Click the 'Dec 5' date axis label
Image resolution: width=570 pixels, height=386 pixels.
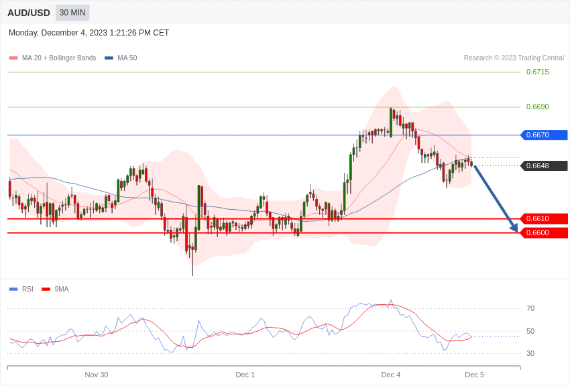474,375
